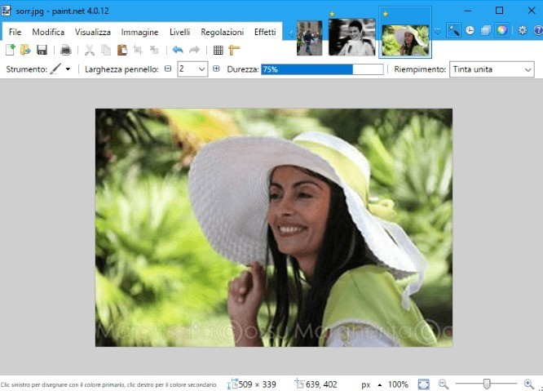
Task: Open the Livelli menu
Action: pyautogui.click(x=179, y=32)
